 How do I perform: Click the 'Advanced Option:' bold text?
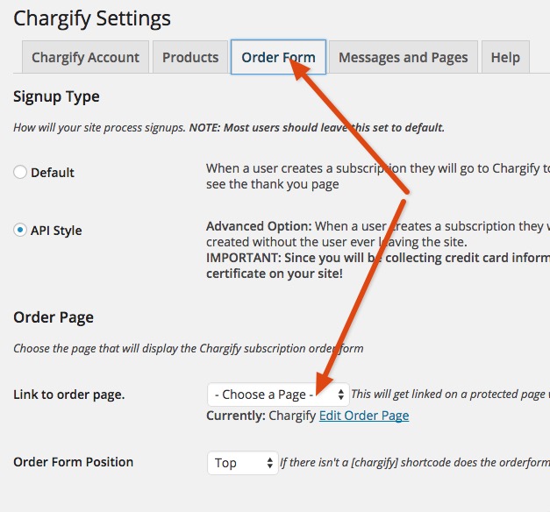pos(259,226)
